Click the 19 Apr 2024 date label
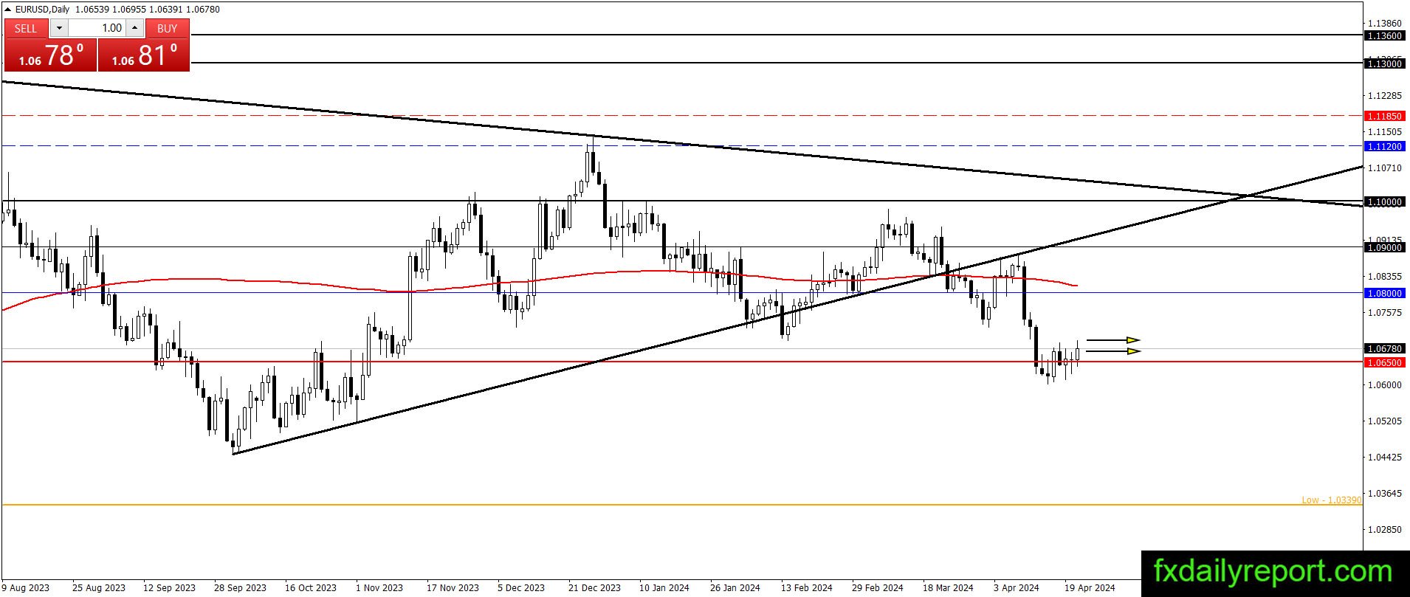Image resolution: width=1410 pixels, height=597 pixels. [1090, 588]
